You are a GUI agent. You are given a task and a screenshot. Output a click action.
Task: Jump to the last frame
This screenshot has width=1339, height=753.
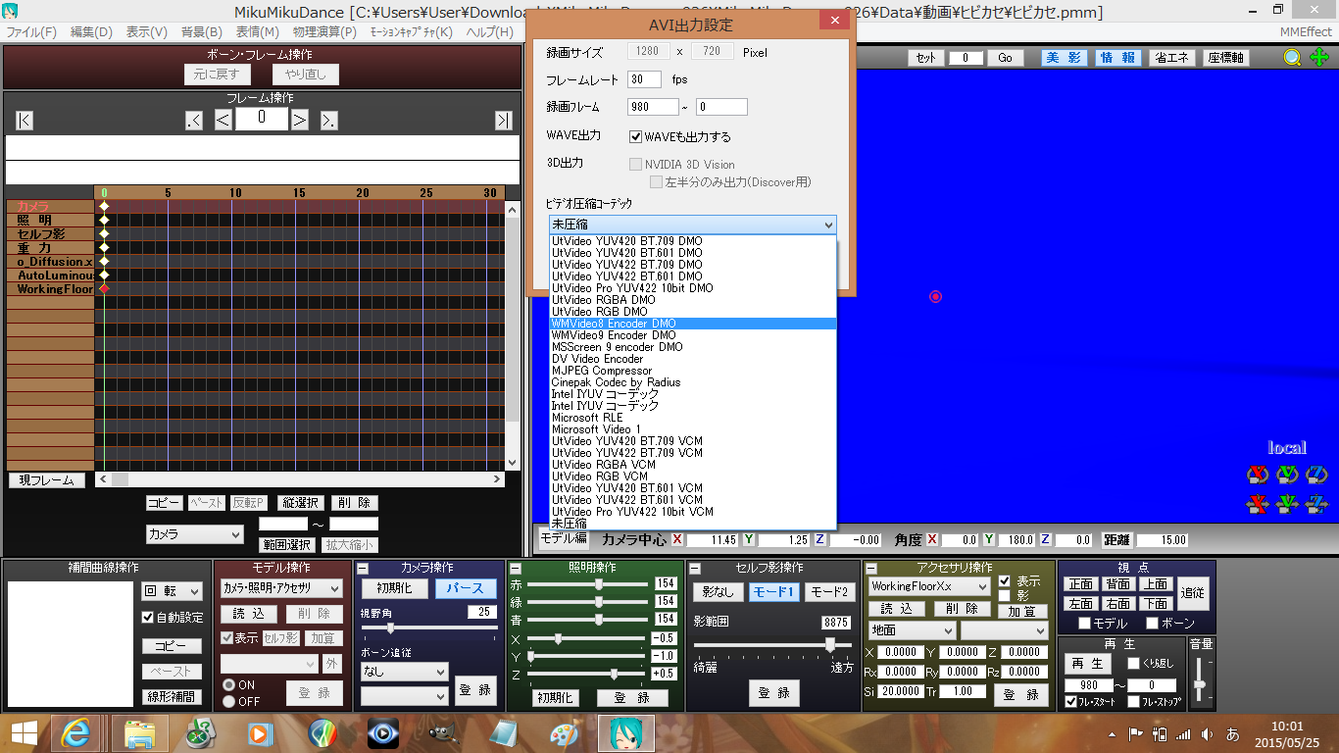(503, 121)
